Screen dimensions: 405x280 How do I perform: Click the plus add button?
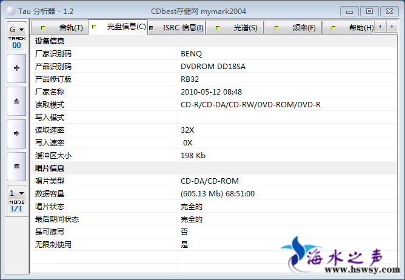(16, 68)
